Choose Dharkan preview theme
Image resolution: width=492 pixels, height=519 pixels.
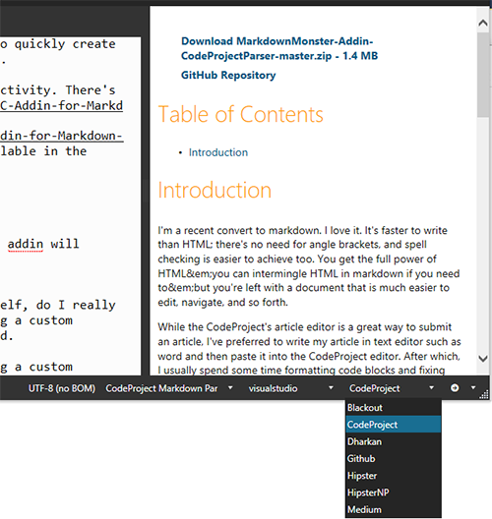(394, 441)
